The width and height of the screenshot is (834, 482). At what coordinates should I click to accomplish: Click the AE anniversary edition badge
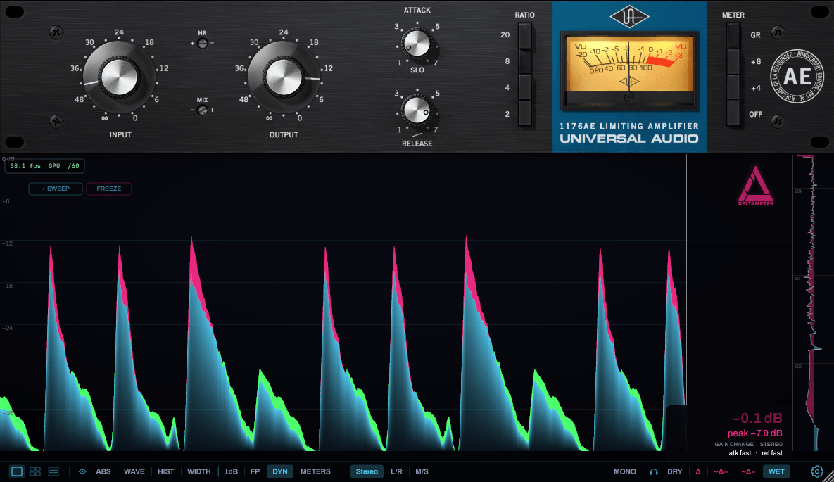797,77
